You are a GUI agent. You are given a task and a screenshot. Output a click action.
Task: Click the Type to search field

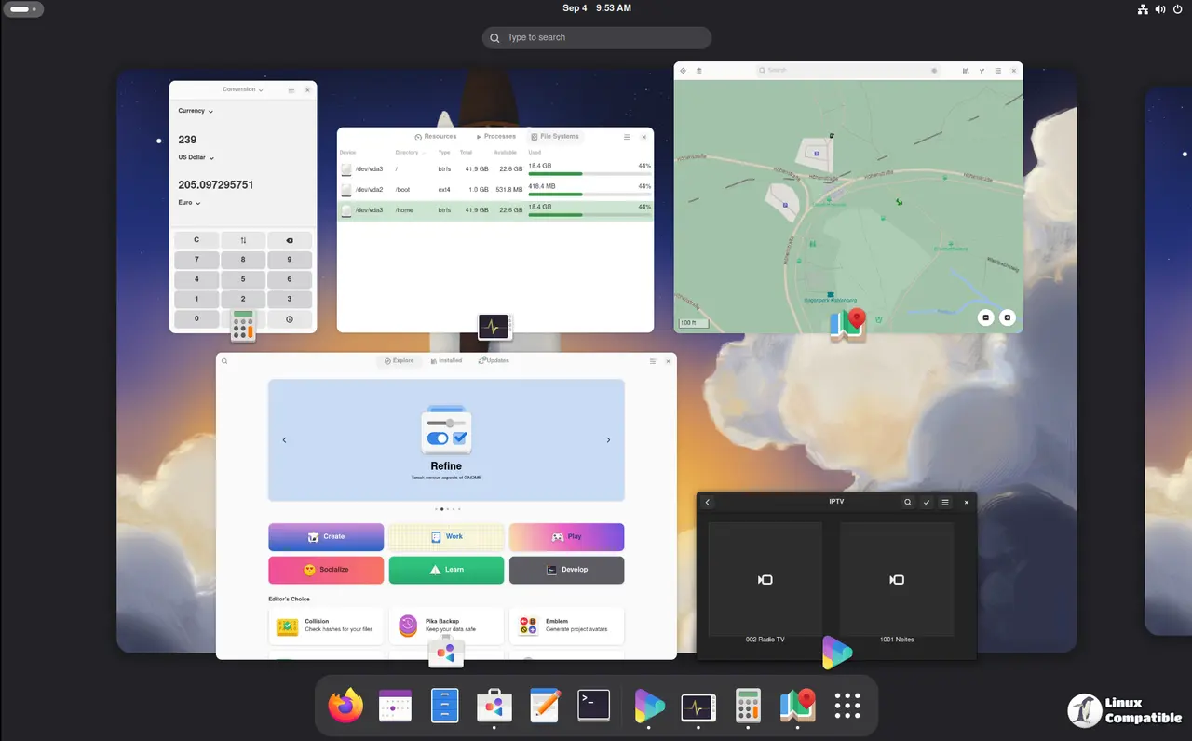click(597, 37)
